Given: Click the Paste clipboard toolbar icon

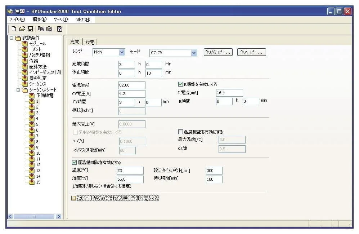Looking at the screenshot, I should point(49,29).
